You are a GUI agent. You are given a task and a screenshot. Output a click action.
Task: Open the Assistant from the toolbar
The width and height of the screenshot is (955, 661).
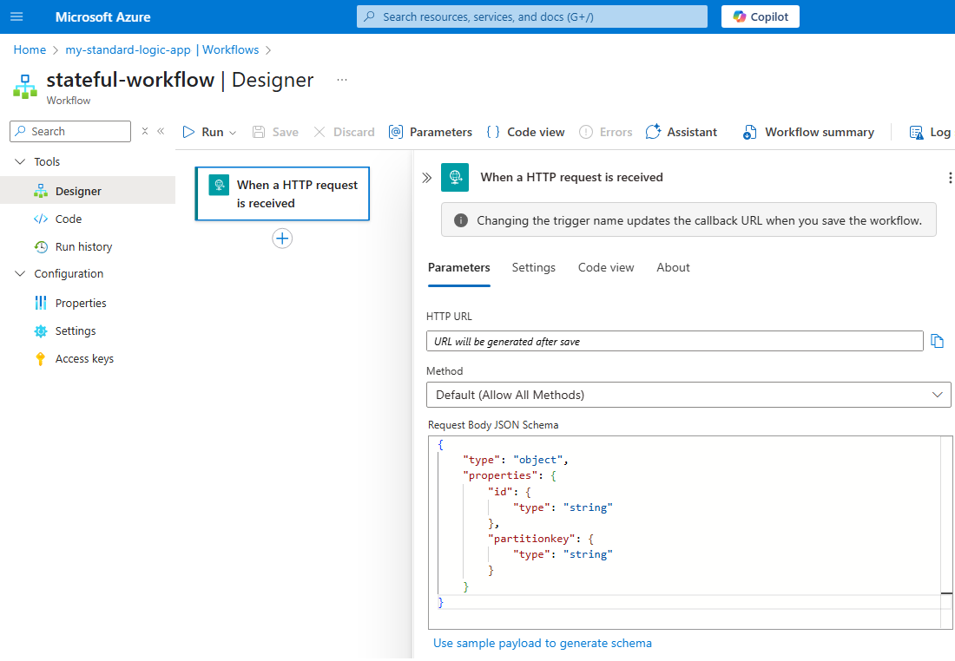682,132
